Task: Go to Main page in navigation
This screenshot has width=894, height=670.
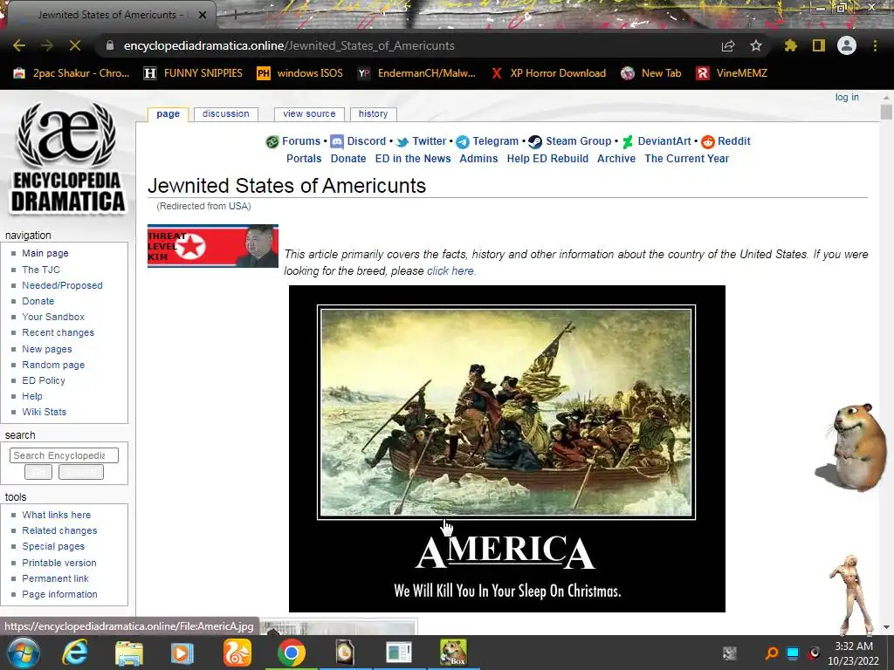Action: [45, 254]
